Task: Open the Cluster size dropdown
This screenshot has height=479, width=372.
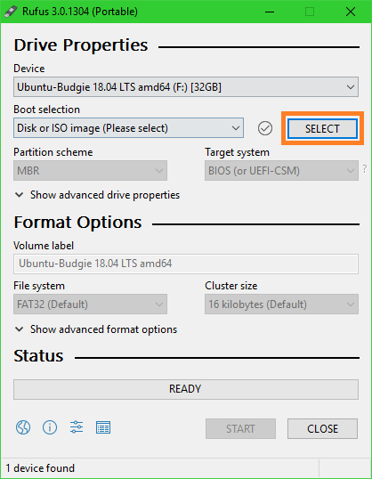Action: 281,304
